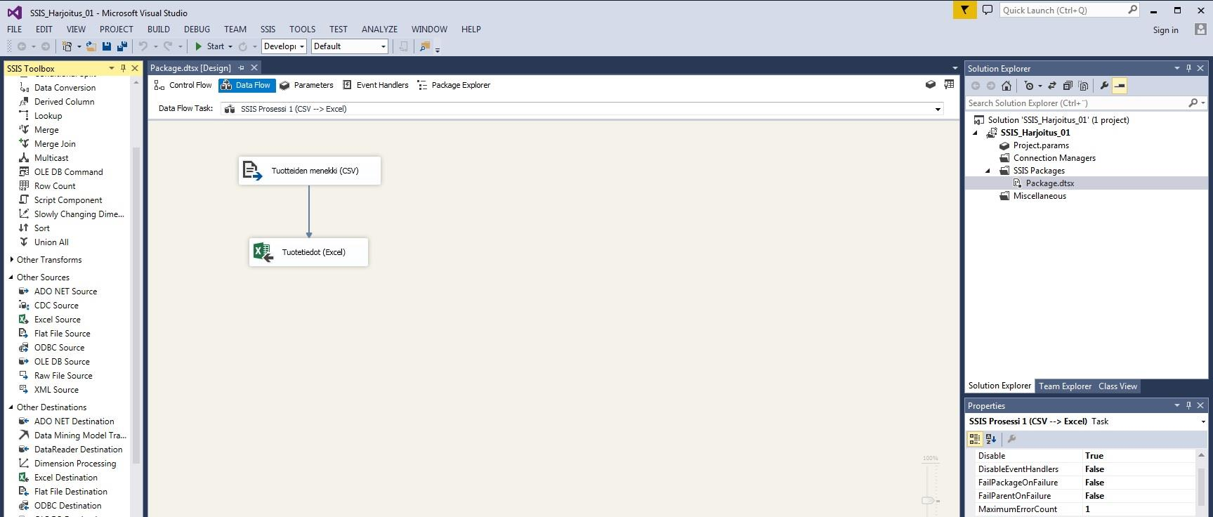Image resolution: width=1213 pixels, height=517 pixels.
Task: Select the Lookup transform in the toolbox
Action: coord(48,116)
